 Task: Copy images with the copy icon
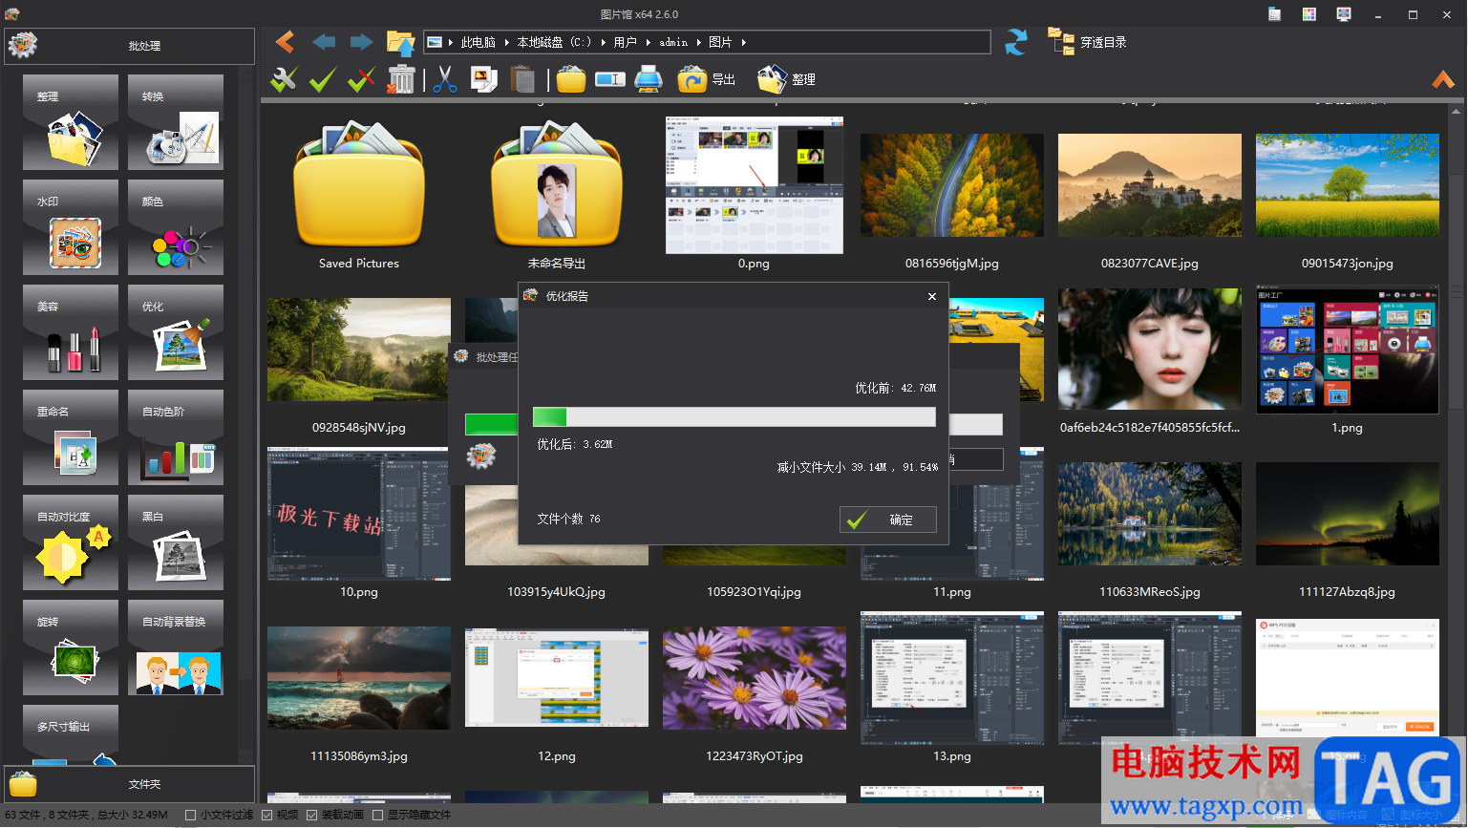click(484, 79)
